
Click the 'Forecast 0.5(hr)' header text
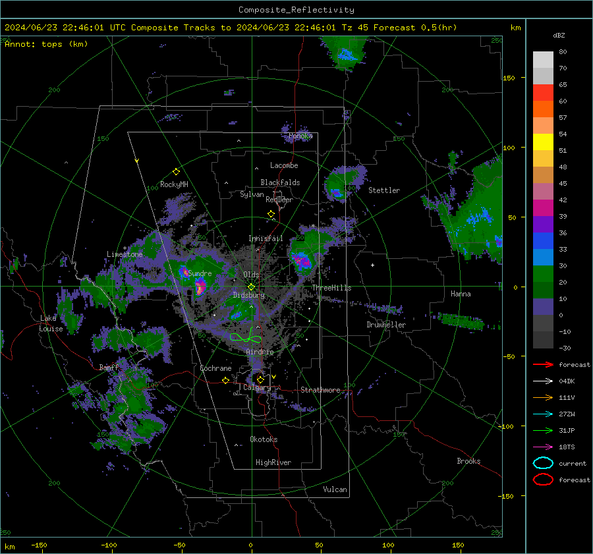tap(415, 28)
